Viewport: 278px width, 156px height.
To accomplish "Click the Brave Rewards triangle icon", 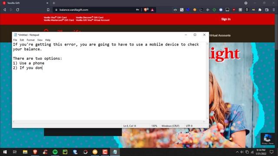I will 152,10.
